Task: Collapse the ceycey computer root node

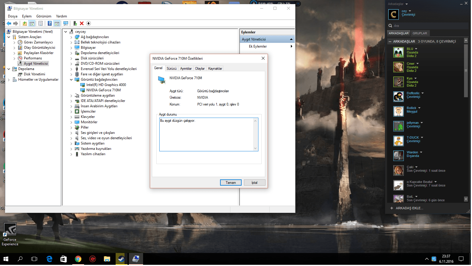Action: pyautogui.click(x=65, y=32)
